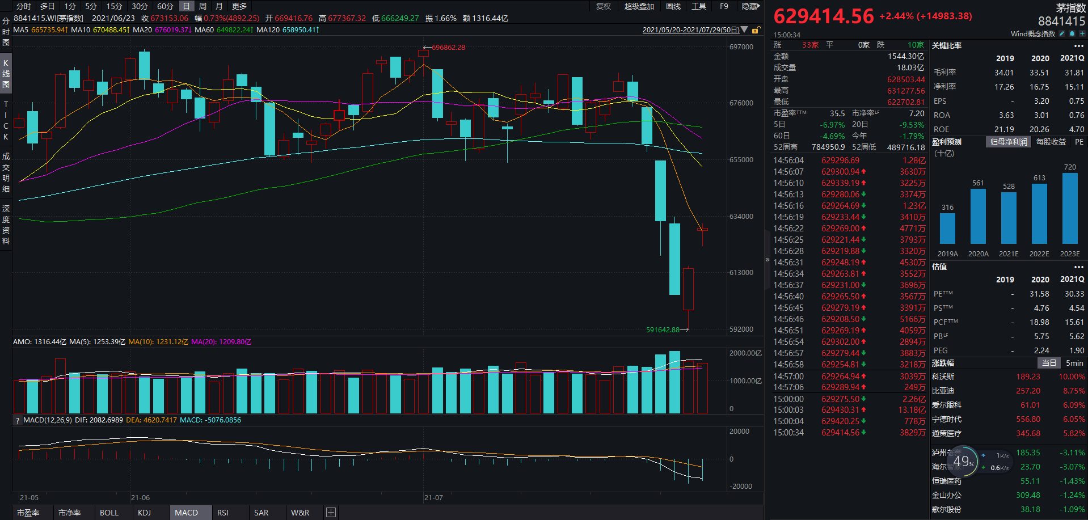This screenshot has width=1088, height=520.
Task: Open the 复权 adjustment menu
Action: pos(604,6)
